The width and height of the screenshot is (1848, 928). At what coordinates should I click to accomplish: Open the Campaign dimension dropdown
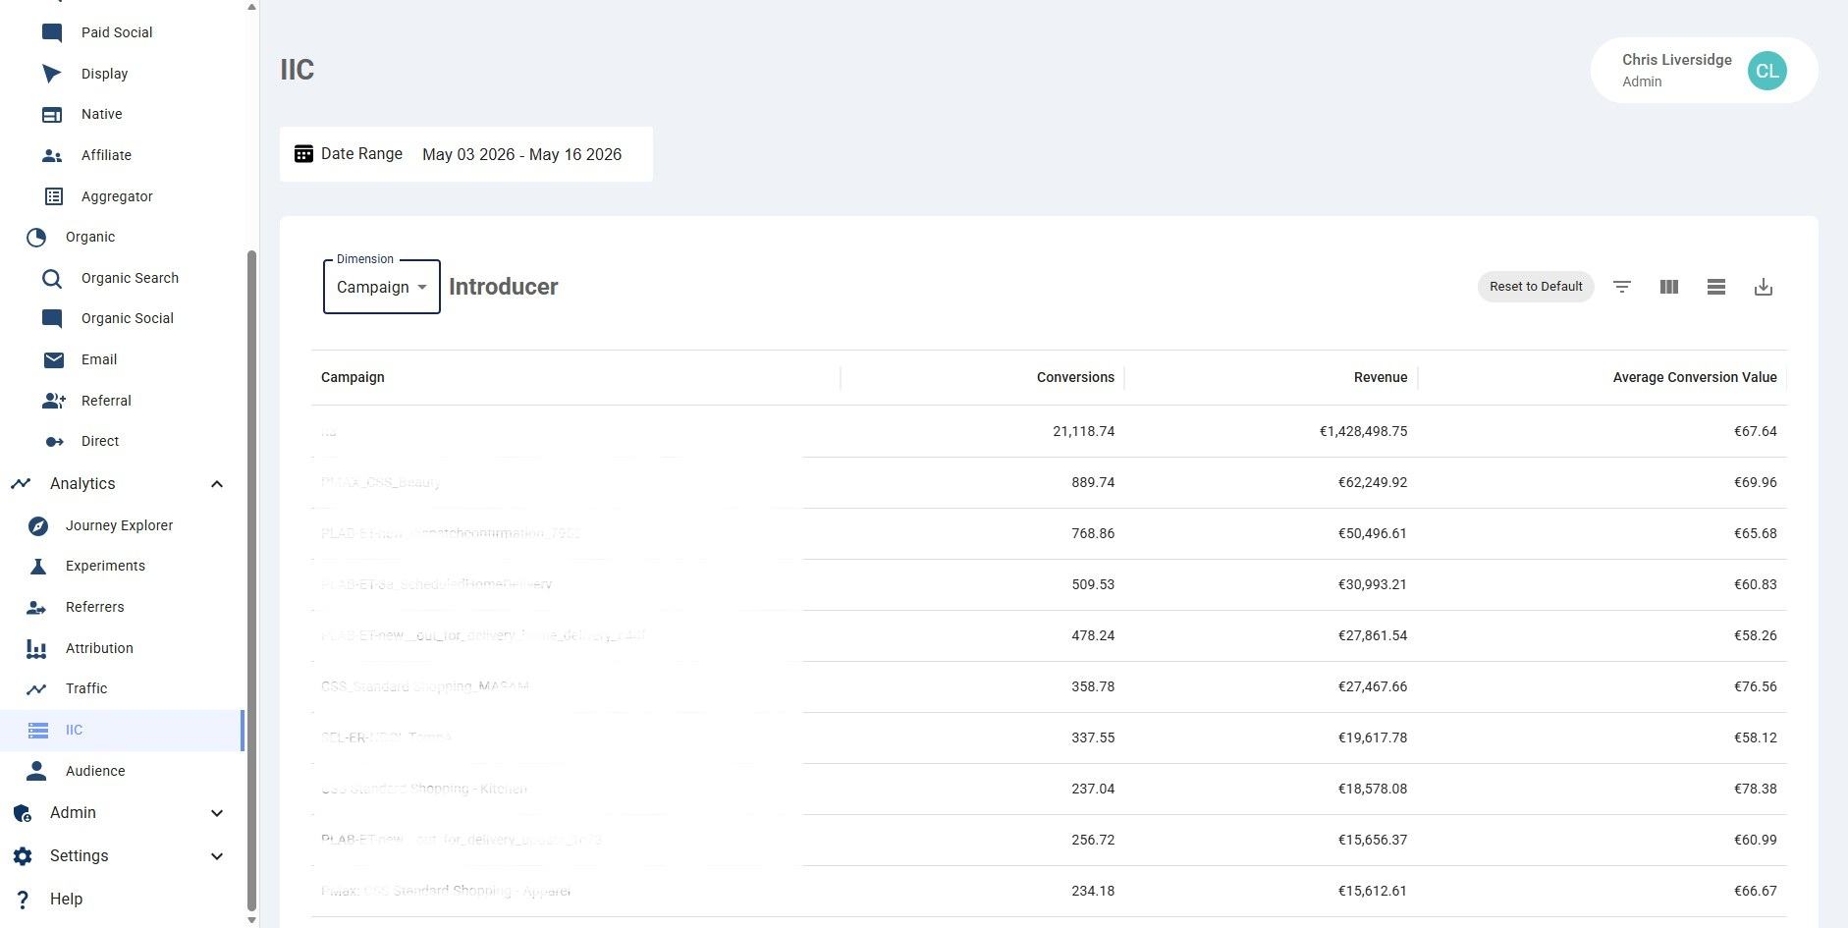(381, 287)
